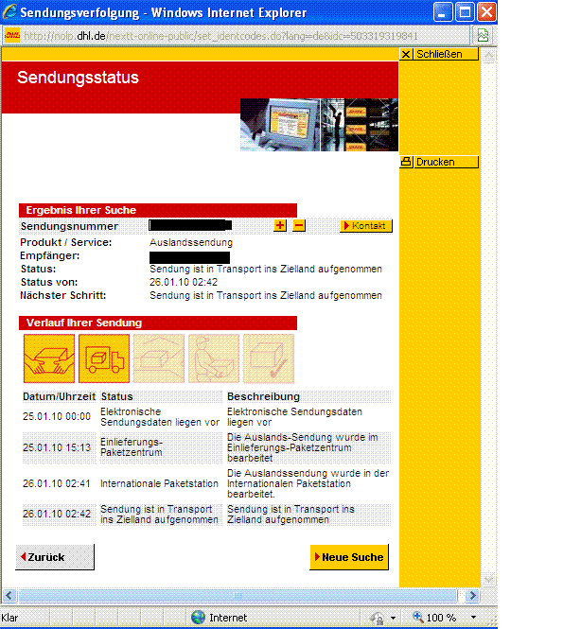The height and width of the screenshot is (629, 581).
Task: Maximize the Internet Explorer window
Action: (465, 11)
